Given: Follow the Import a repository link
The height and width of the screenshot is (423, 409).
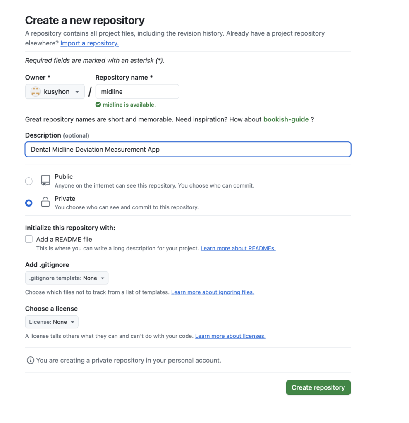Looking at the screenshot, I should point(89,43).
